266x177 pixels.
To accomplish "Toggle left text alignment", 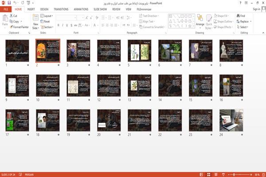I will click(x=103, y=25).
